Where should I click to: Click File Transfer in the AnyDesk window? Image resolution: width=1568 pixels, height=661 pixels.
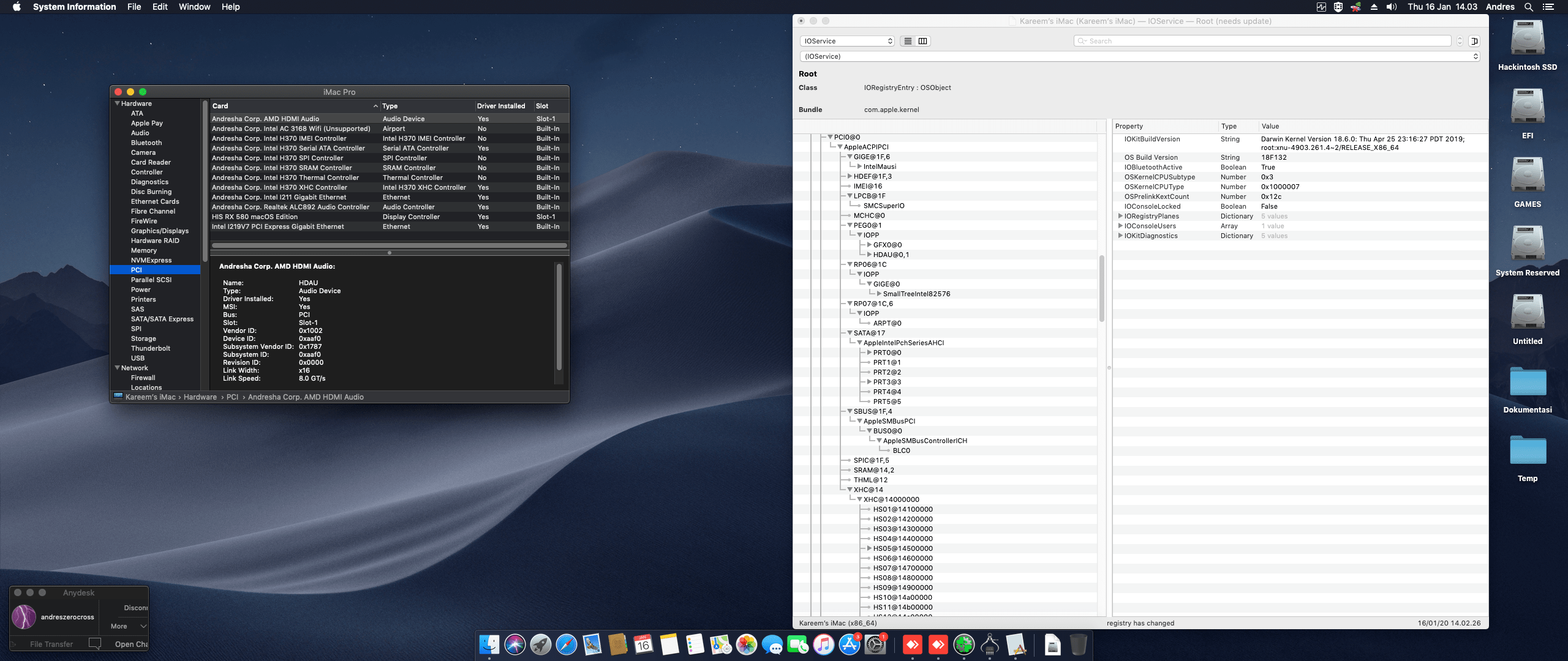pyautogui.click(x=51, y=644)
